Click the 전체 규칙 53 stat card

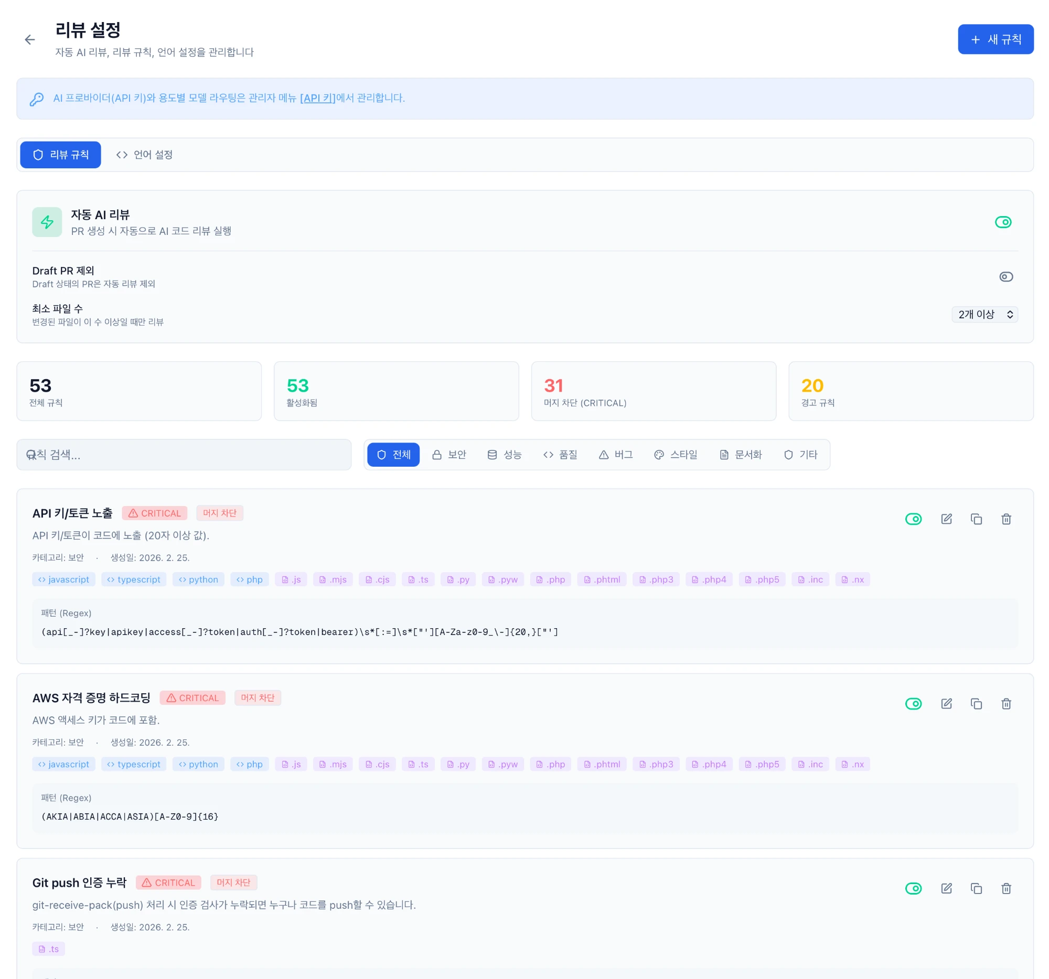[140, 391]
